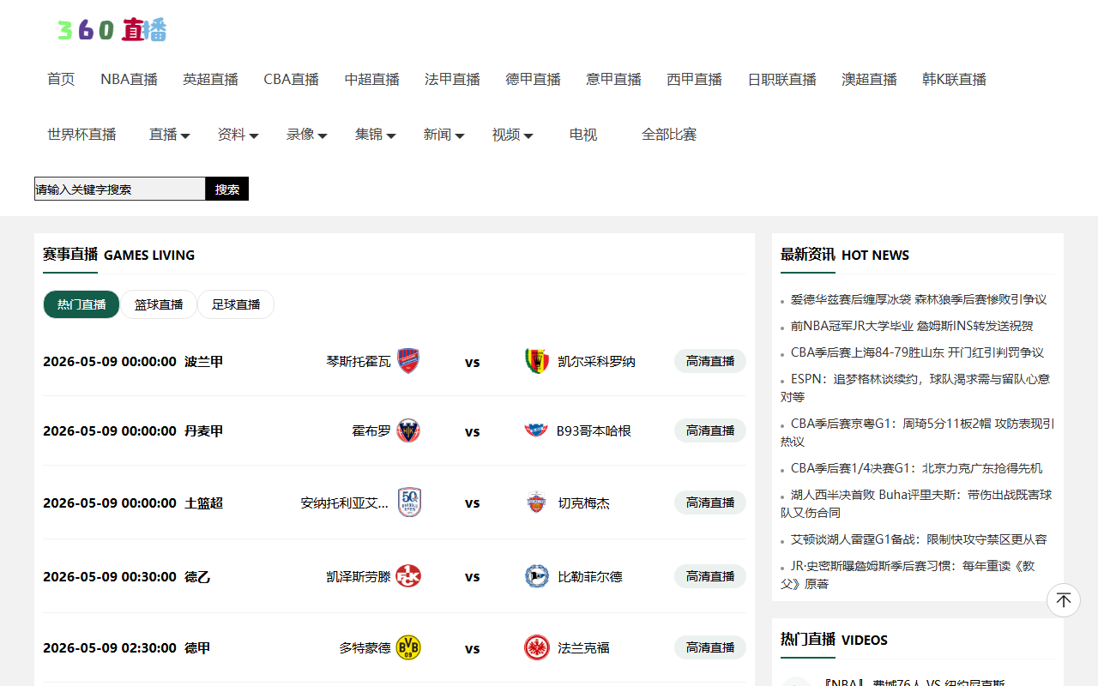Screen dimensions: 1098x686
Task: Expand the 录像 dropdown menu
Action: [x=307, y=135]
